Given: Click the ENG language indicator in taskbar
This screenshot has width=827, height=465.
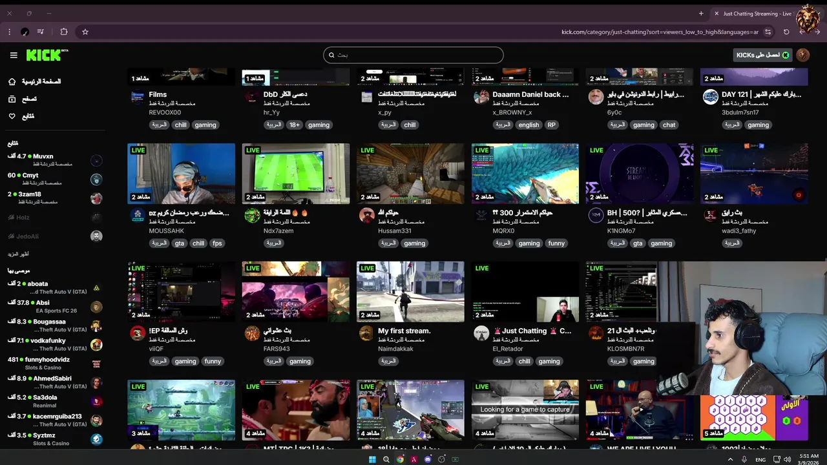Looking at the screenshot, I should (x=761, y=459).
